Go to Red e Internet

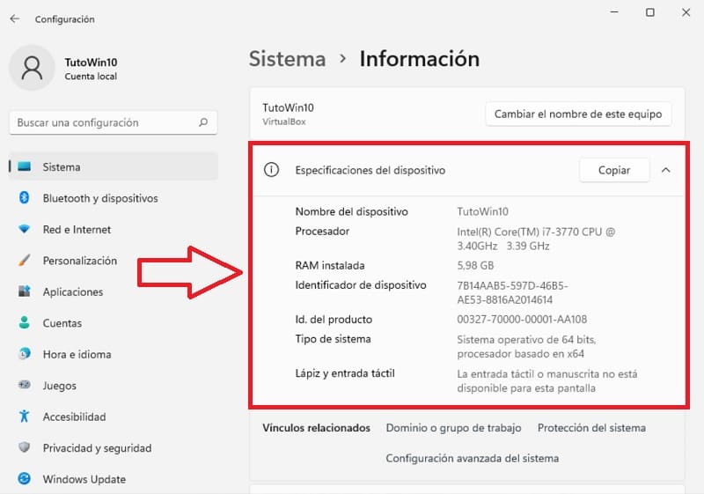point(114,230)
